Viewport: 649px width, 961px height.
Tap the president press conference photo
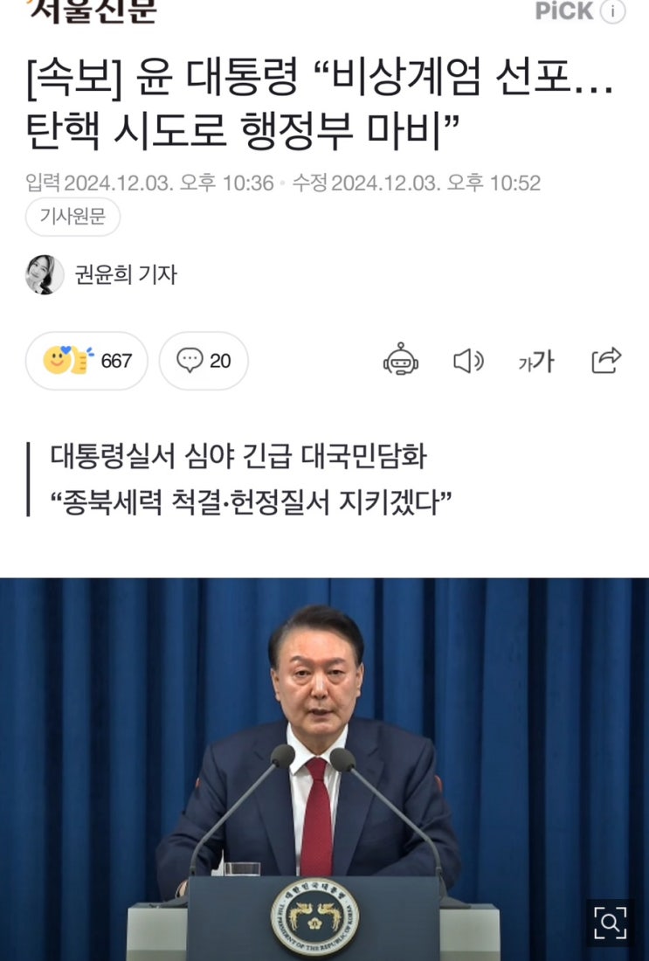[x=324, y=769]
